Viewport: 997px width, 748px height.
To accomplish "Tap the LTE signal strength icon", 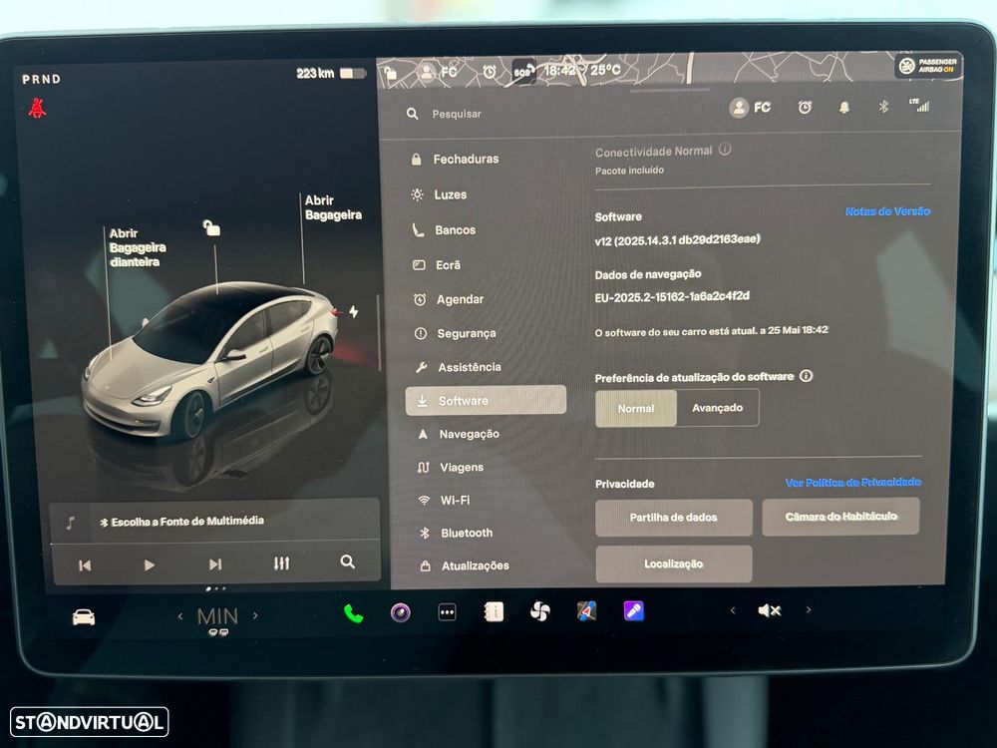I will tap(919, 105).
